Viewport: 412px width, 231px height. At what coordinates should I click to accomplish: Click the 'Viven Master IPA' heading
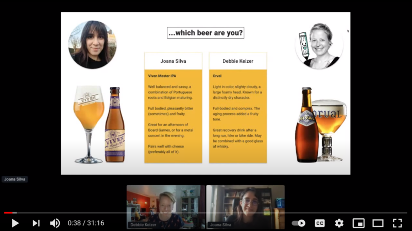pyautogui.click(x=162, y=76)
